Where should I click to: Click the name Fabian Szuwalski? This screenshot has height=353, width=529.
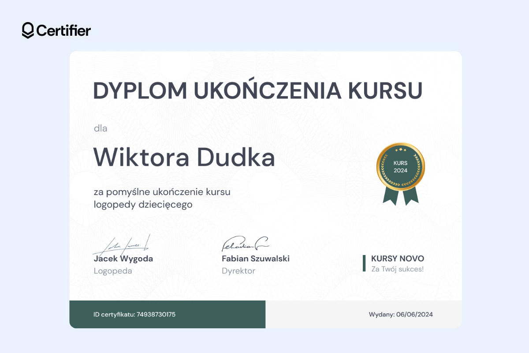click(256, 259)
